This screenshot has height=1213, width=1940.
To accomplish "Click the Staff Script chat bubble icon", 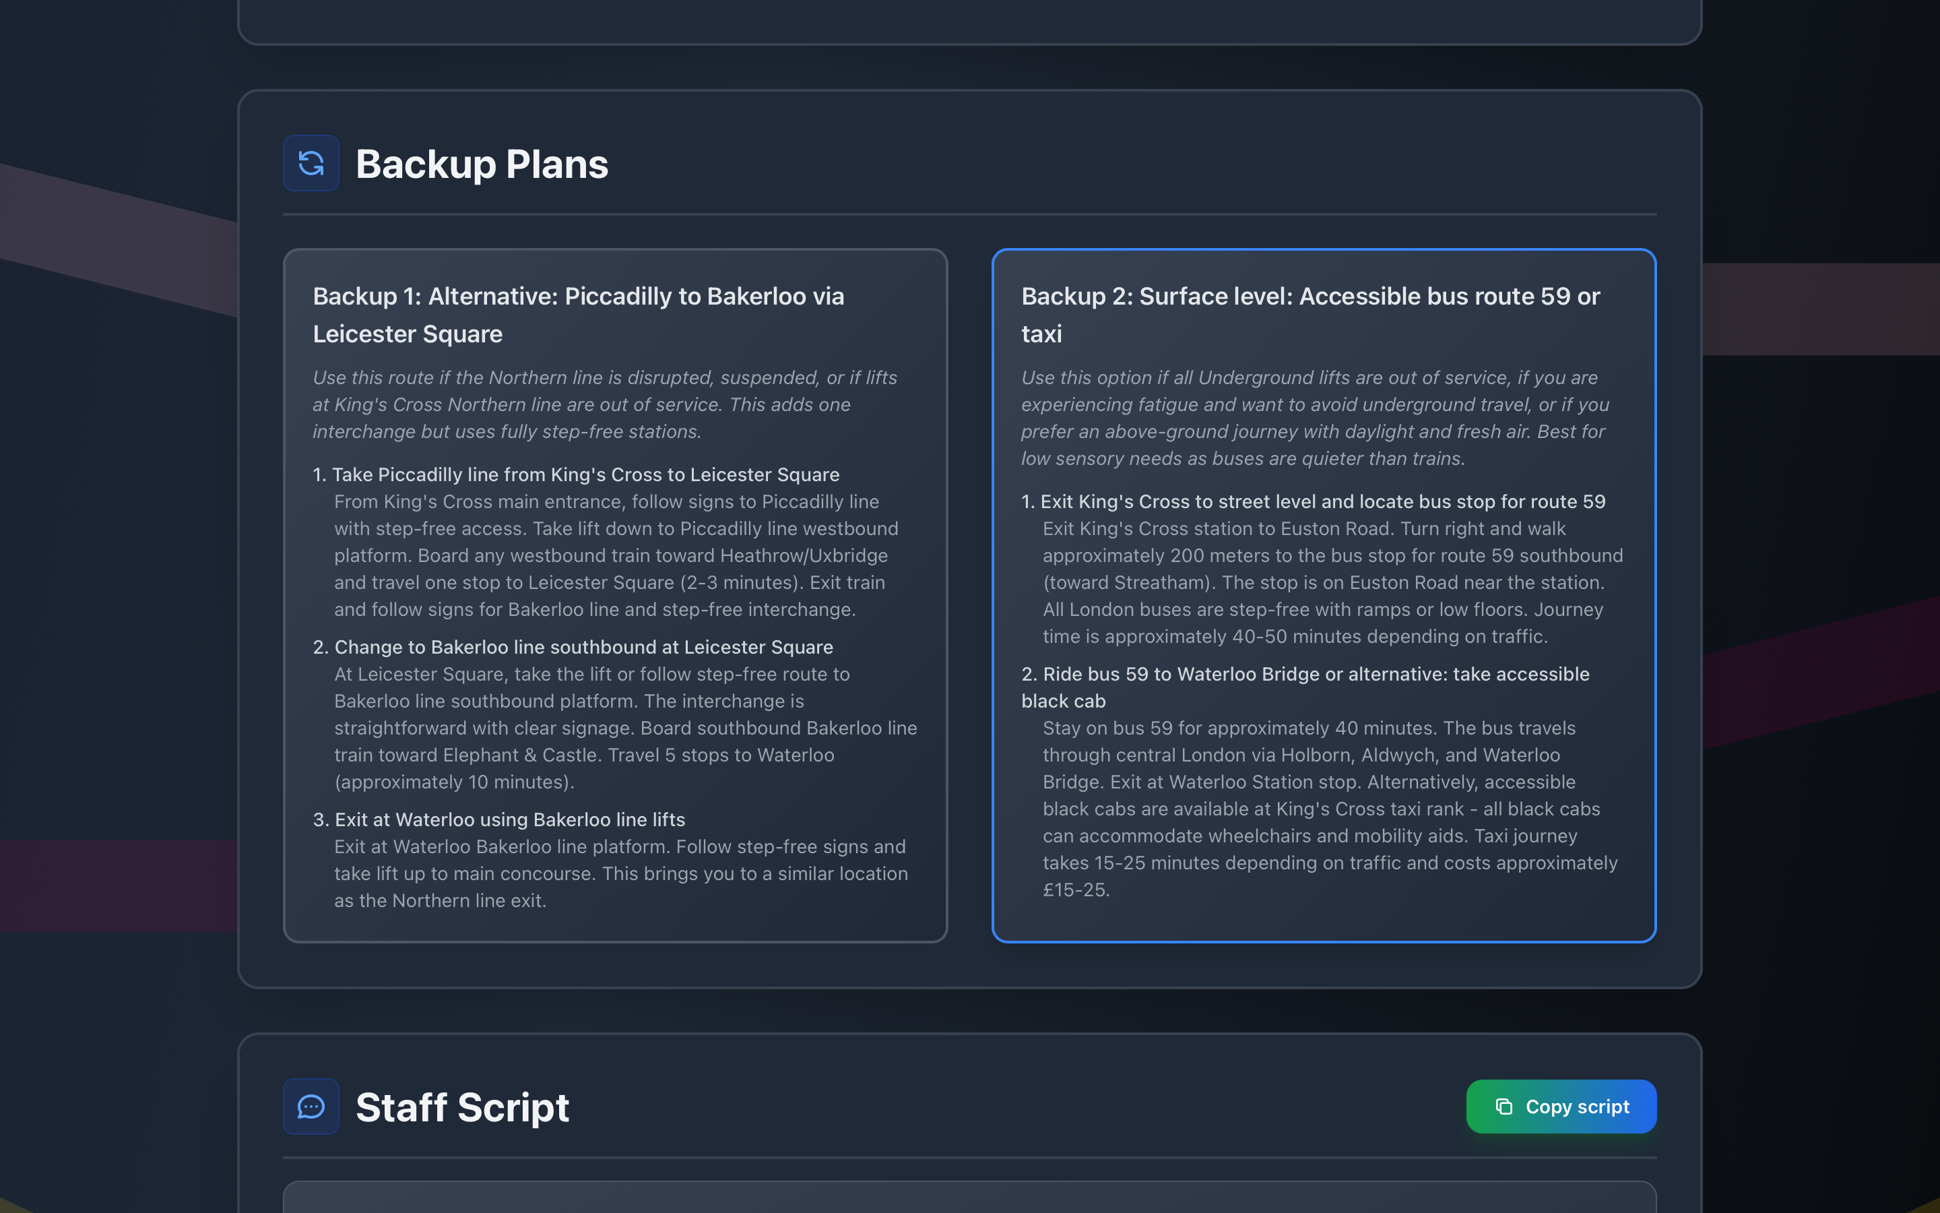I will (x=311, y=1107).
